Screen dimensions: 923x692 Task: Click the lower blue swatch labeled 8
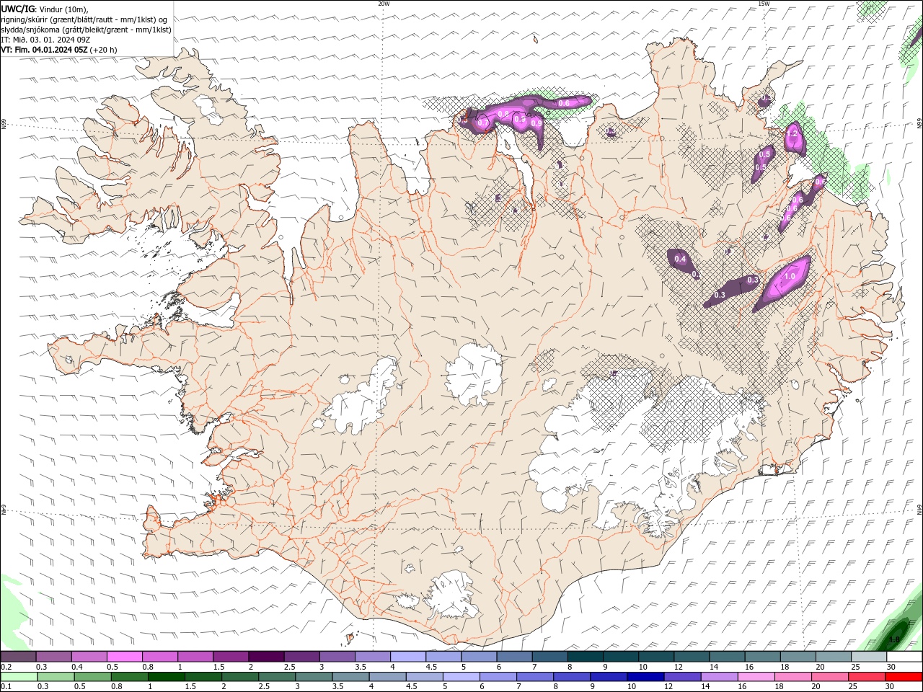click(573, 677)
